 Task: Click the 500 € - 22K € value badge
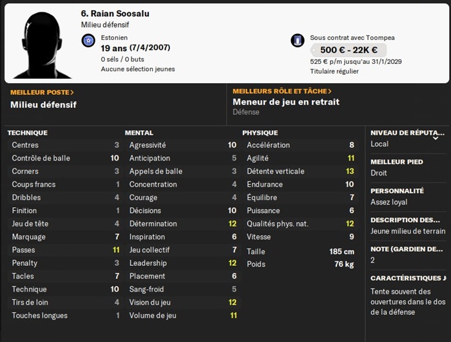pos(348,50)
